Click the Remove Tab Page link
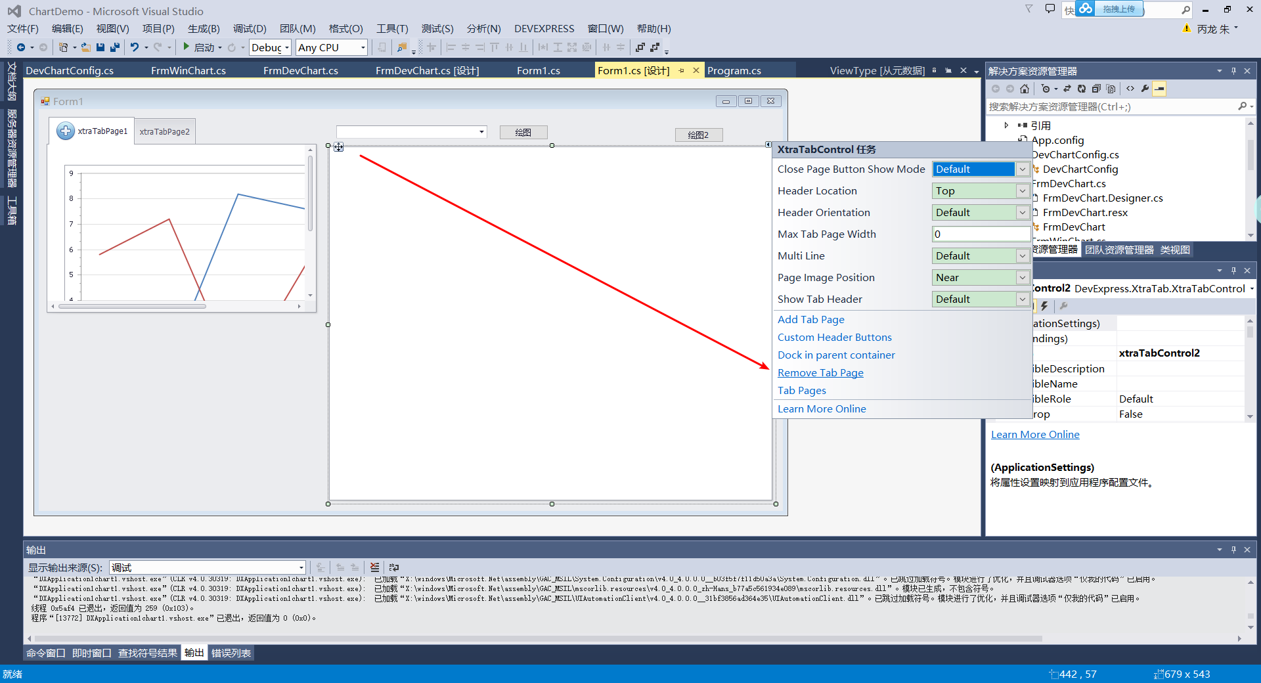The width and height of the screenshot is (1261, 683). click(820, 373)
